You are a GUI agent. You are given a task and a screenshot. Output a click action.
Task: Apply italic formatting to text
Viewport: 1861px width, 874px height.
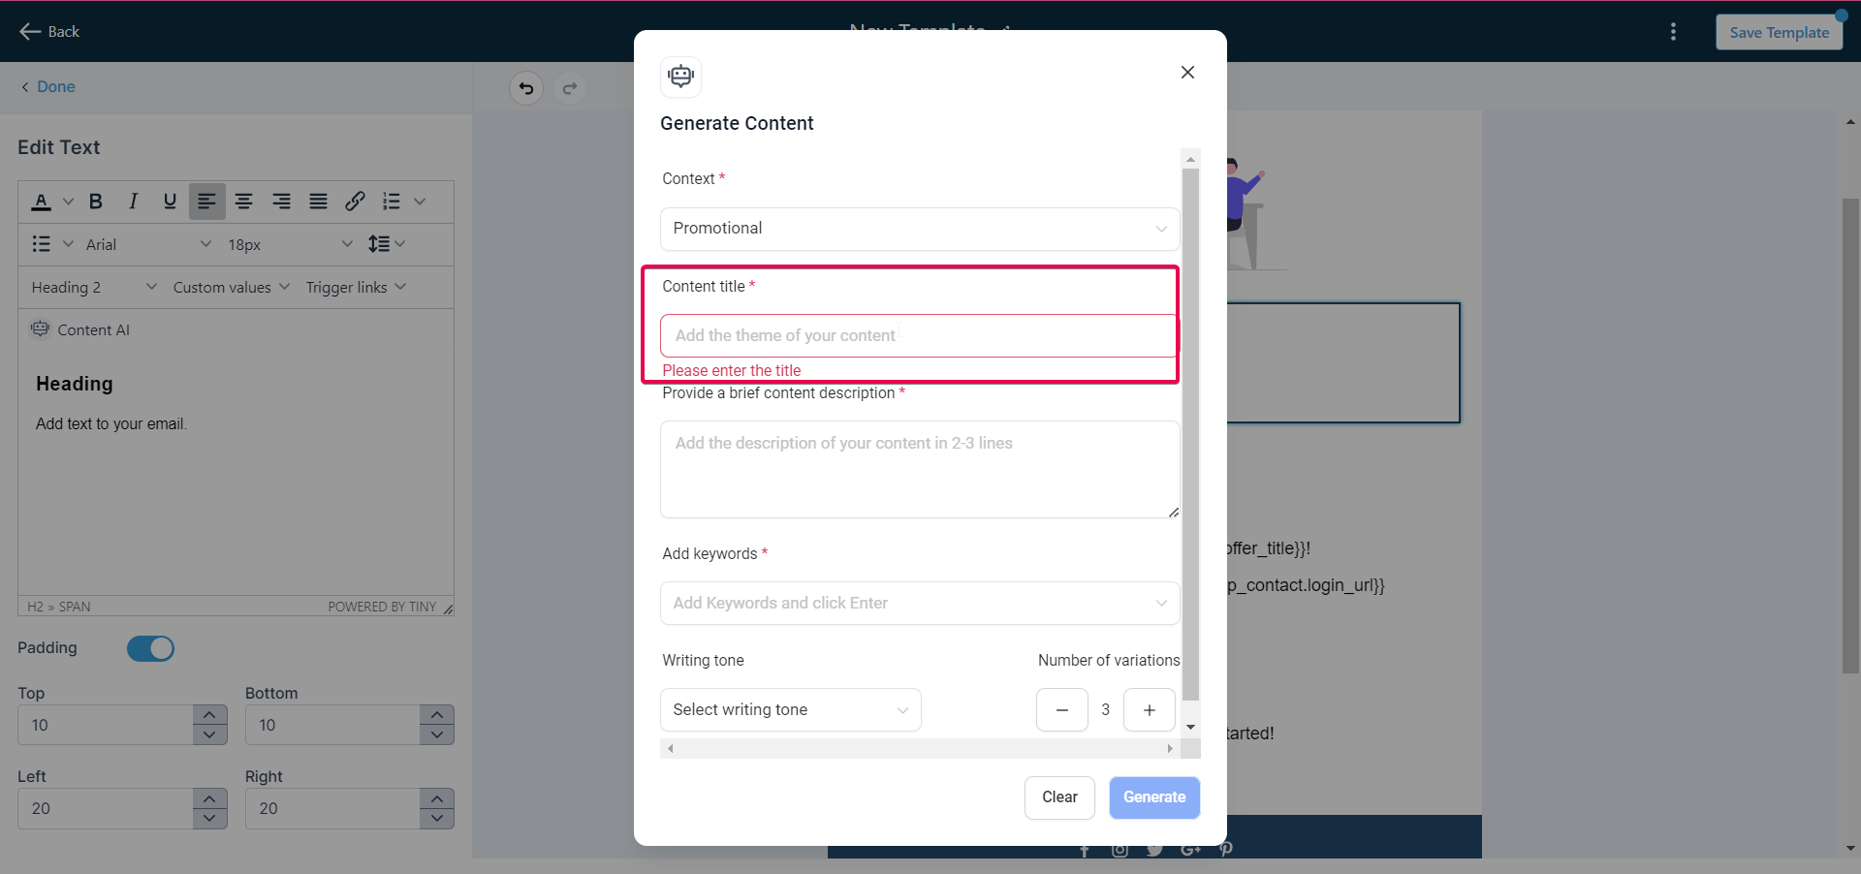tap(133, 202)
